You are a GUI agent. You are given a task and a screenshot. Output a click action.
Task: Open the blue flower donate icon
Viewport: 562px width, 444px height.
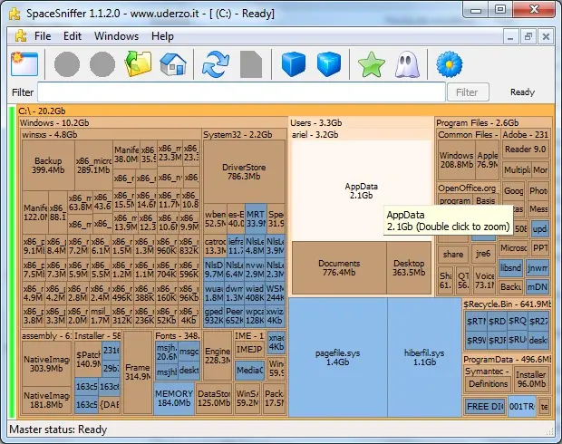click(449, 64)
